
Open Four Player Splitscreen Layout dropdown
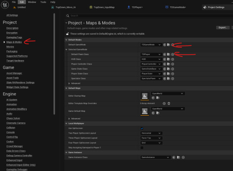[151, 143]
